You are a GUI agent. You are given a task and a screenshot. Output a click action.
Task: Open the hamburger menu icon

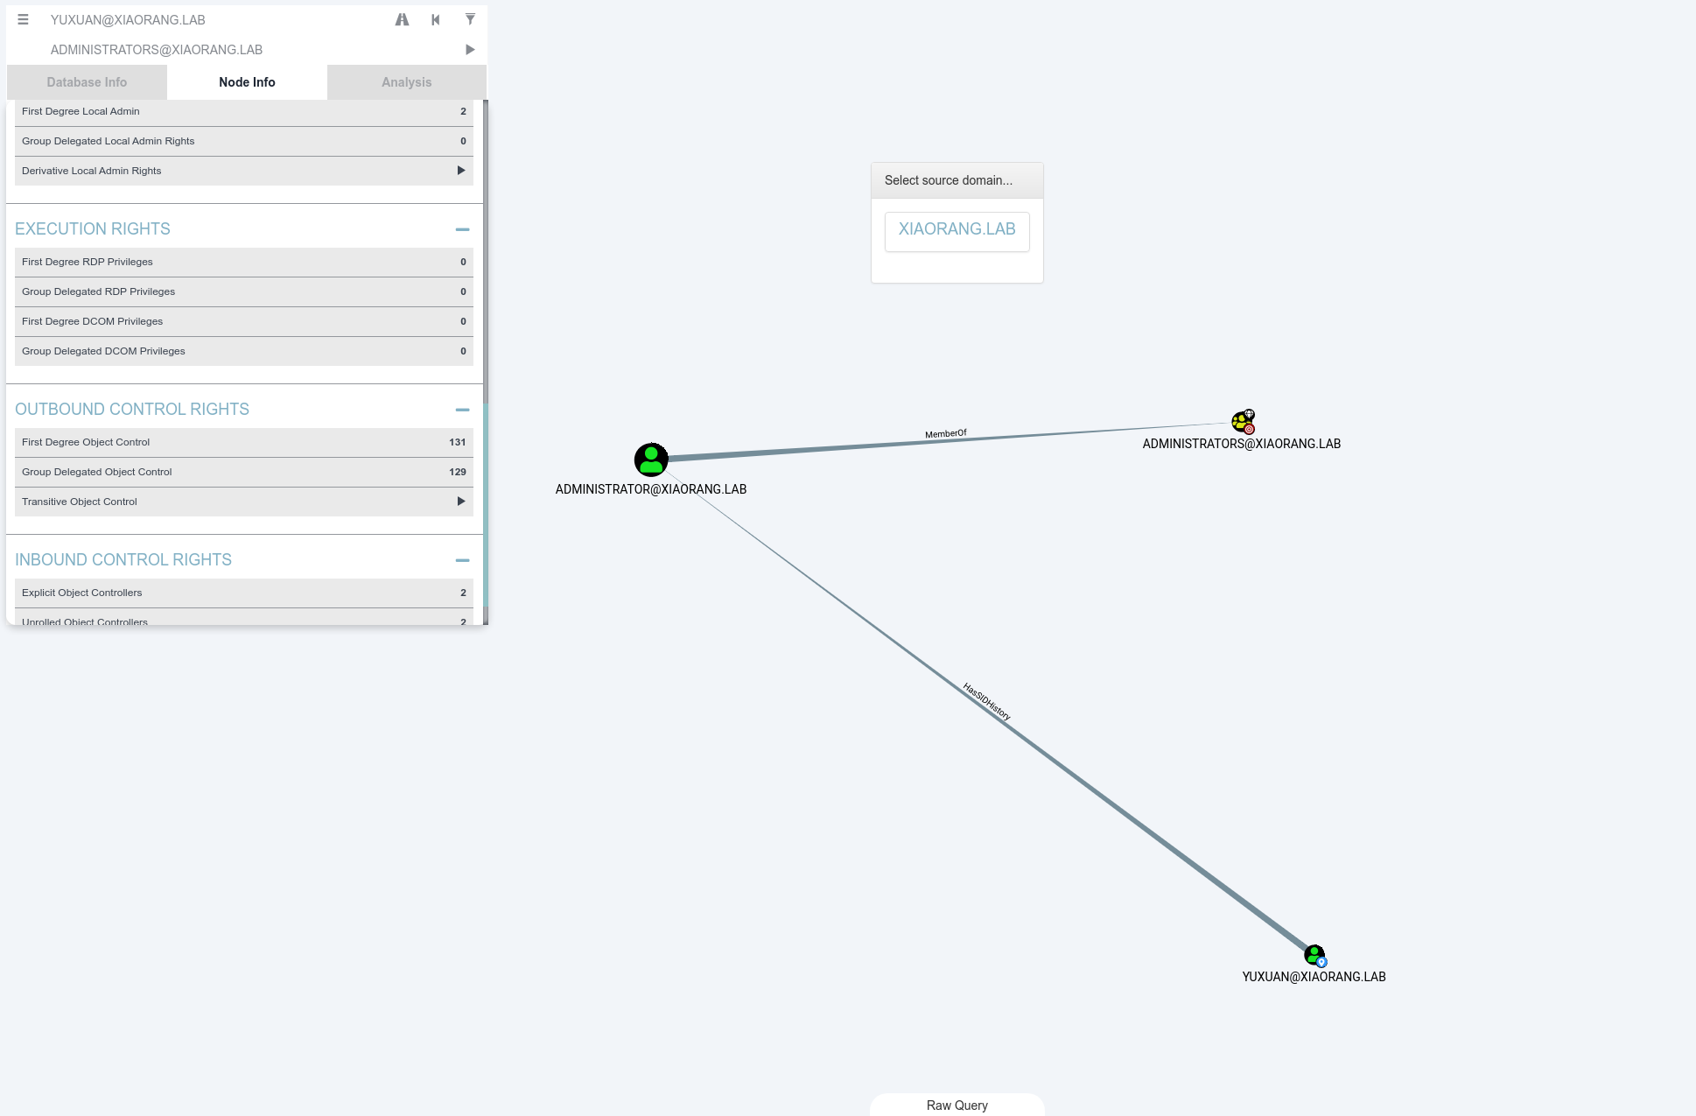pyautogui.click(x=24, y=19)
